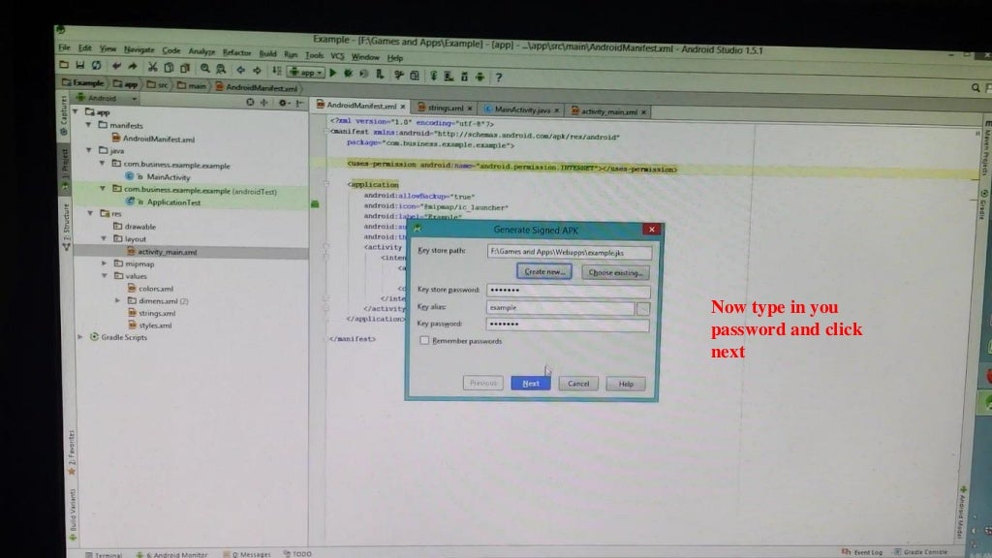This screenshot has height=558, width=992.
Task: Select ApplicationTest in project tree
Action: 173,202
